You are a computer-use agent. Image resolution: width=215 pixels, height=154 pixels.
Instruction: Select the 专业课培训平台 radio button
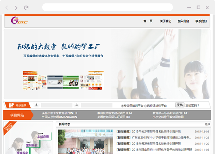tap(123, 106)
